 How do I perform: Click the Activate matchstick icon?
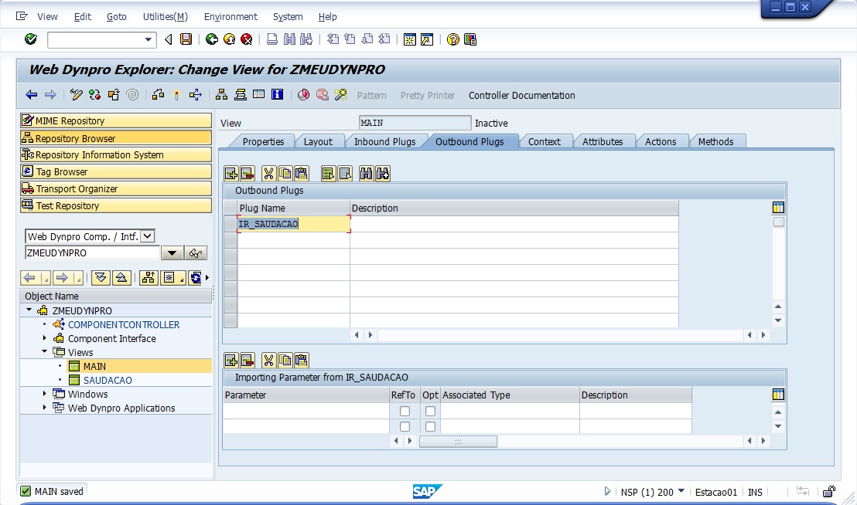coord(176,95)
